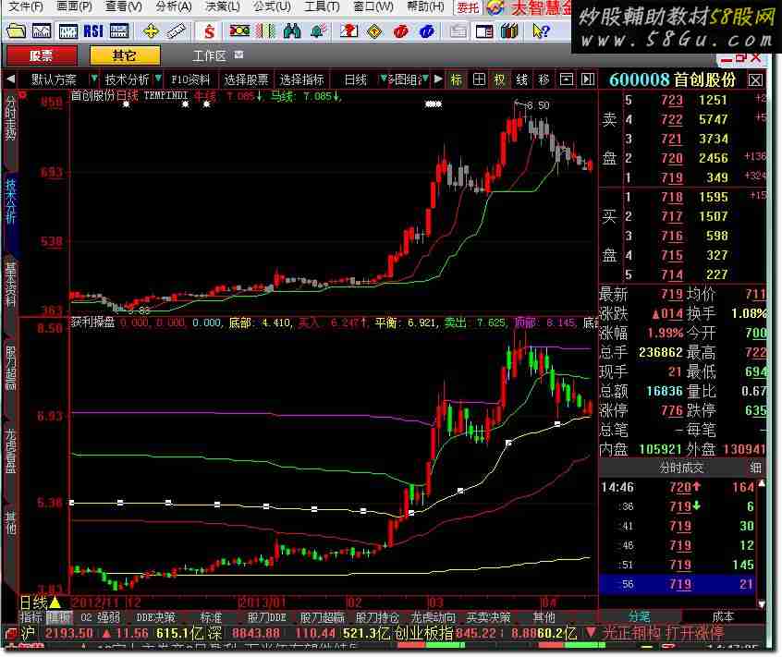The image size is (782, 657).
Task: Click the 细 detail button beside 分时成交
Action: [755, 467]
